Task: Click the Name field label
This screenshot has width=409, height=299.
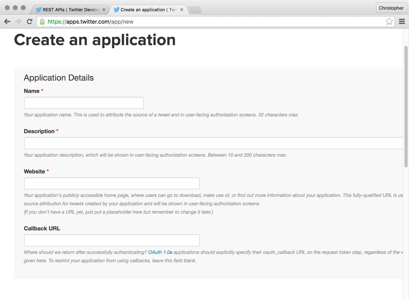Action: (x=32, y=91)
